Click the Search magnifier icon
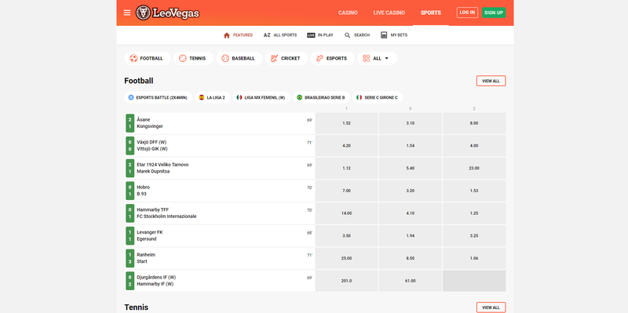Viewport: 628px width, 313px height. tap(348, 35)
